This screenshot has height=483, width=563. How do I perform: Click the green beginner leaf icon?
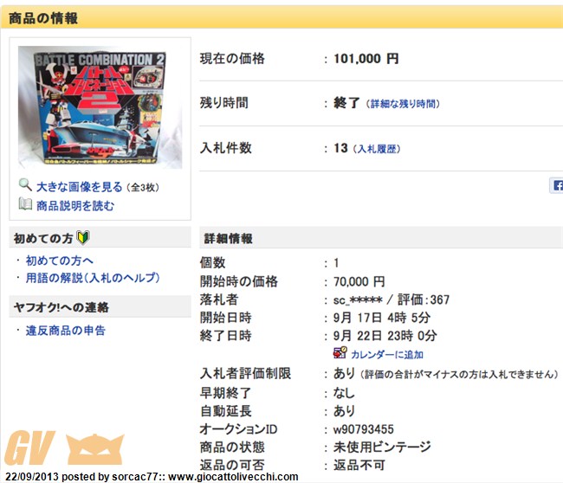click(x=83, y=237)
